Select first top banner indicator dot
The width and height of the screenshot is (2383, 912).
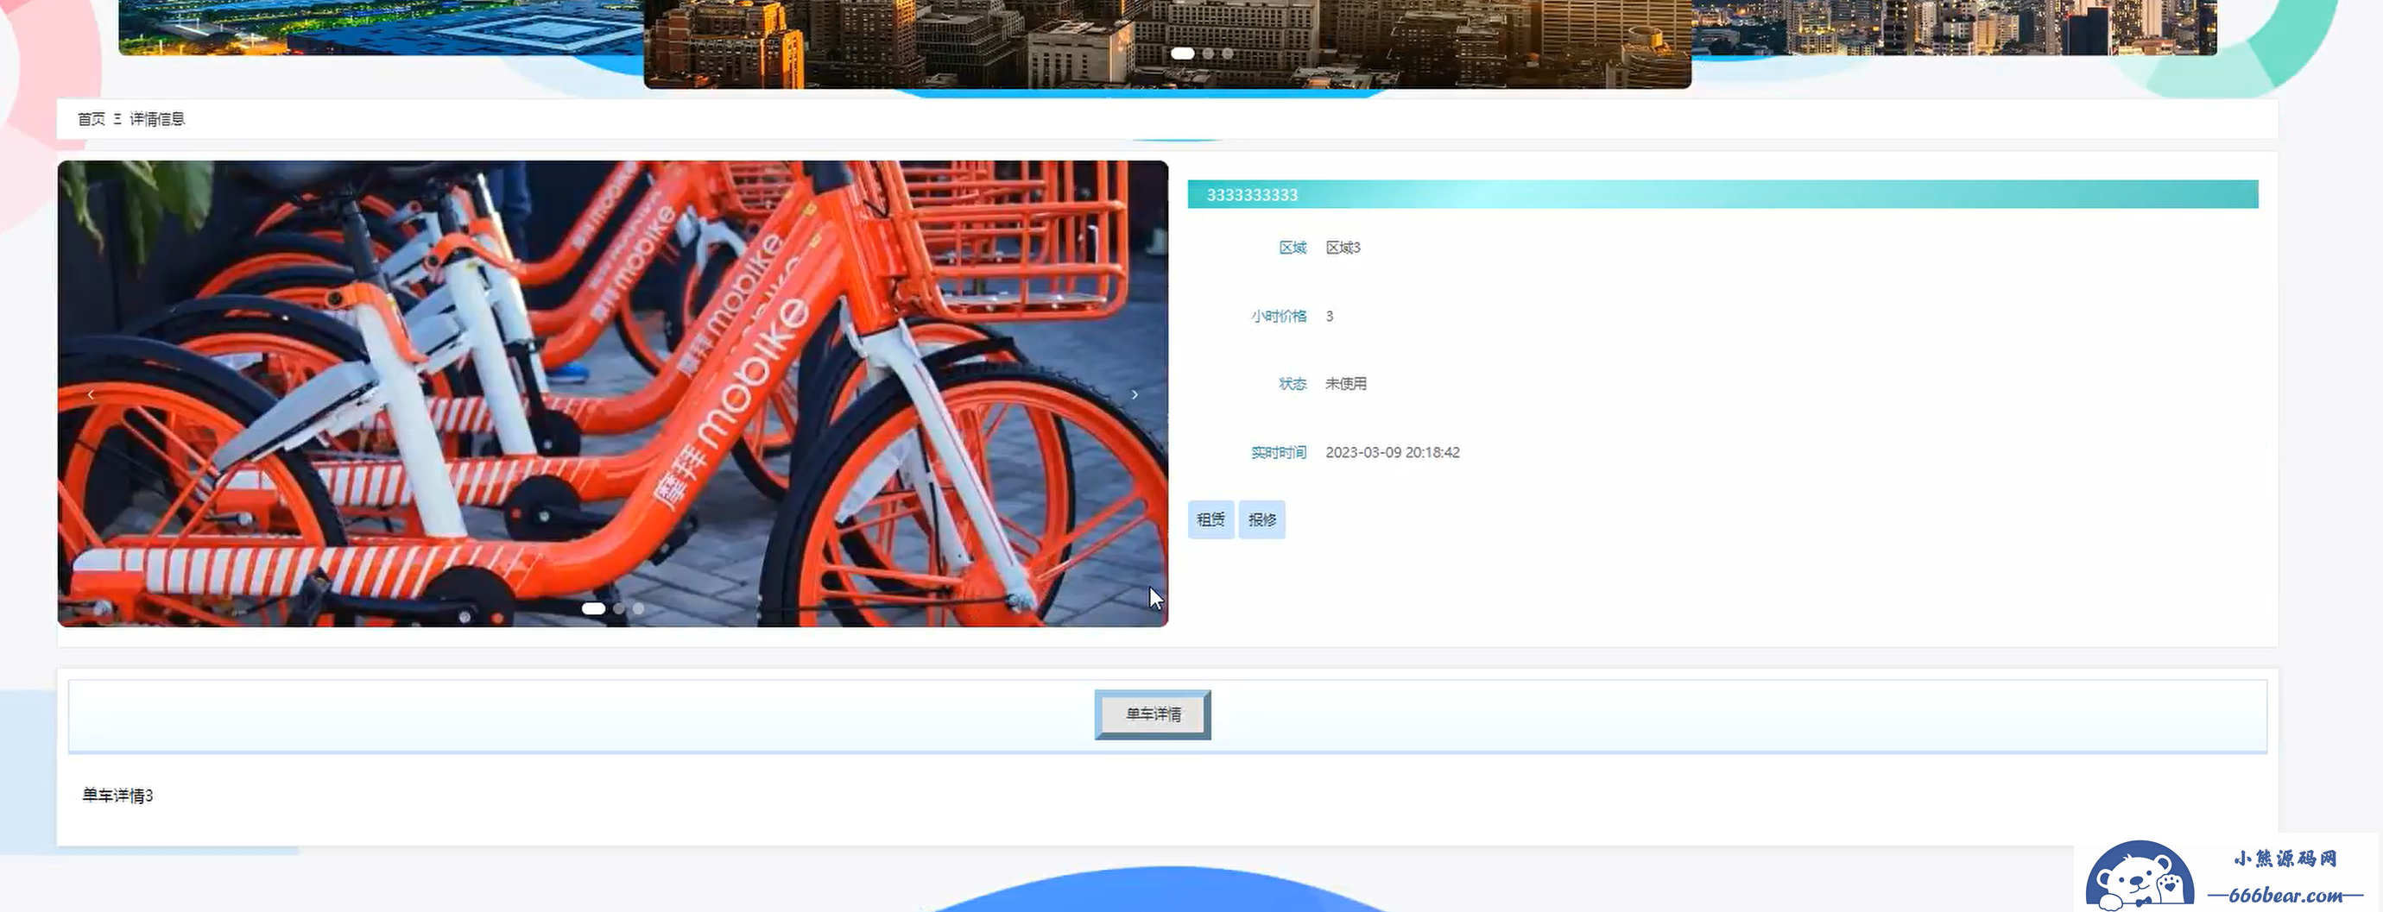point(1182,53)
